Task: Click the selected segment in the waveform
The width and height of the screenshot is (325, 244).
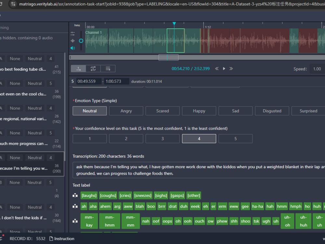Action: click(175, 41)
